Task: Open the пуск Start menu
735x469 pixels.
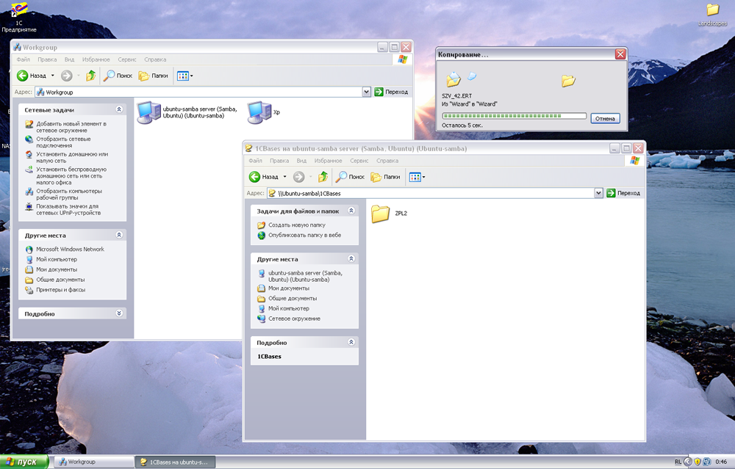Action: (24, 462)
